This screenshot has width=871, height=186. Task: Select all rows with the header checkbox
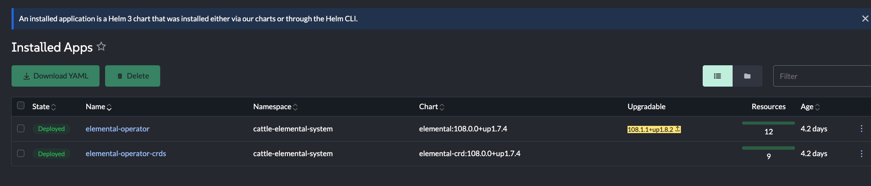pyautogui.click(x=21, y=105)
